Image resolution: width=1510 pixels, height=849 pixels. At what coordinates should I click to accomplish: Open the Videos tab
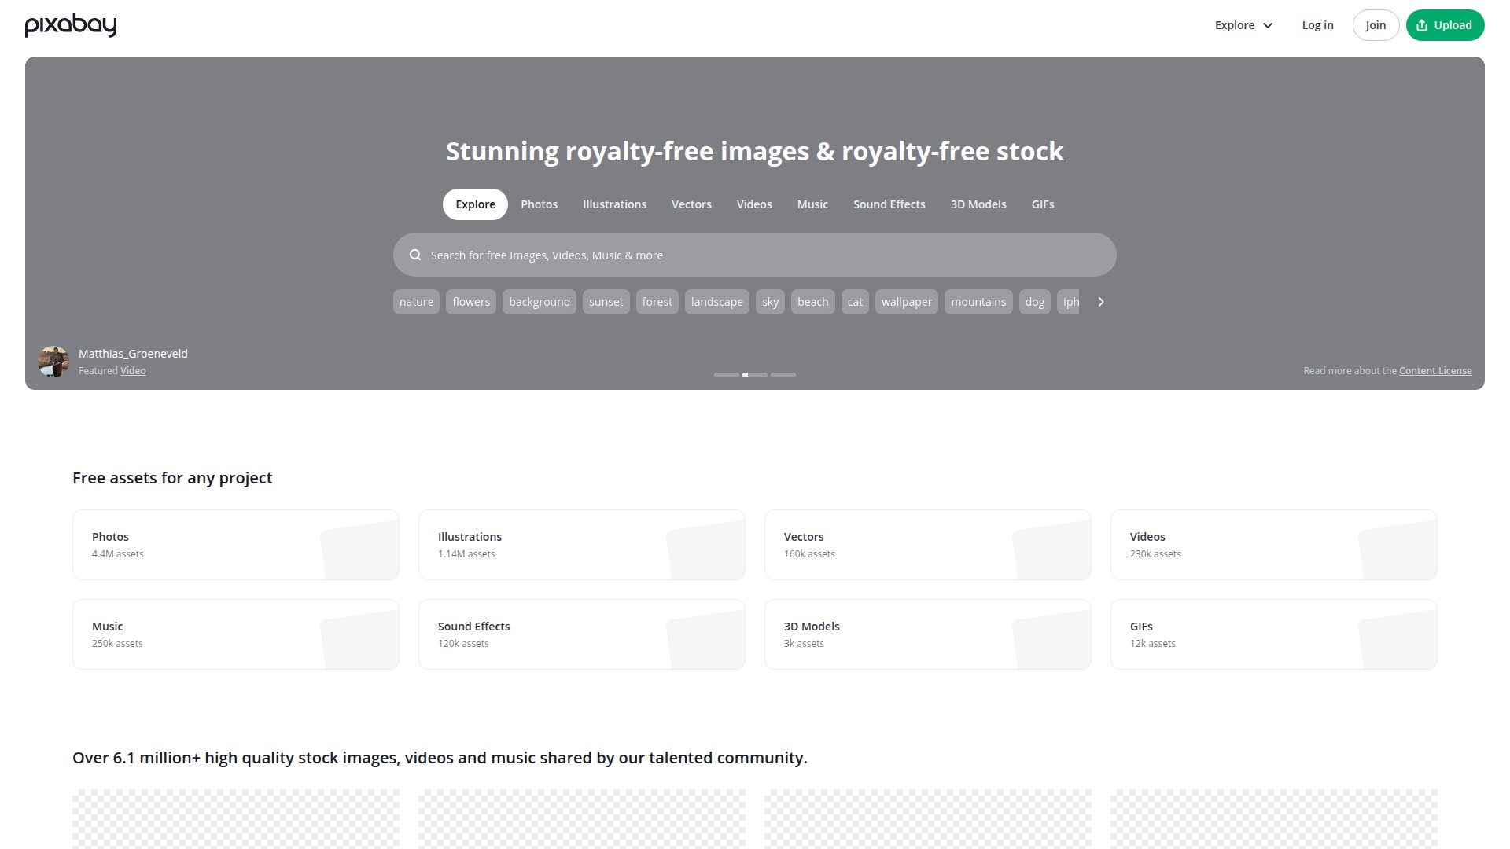pyautogui.click(x=754, y=204)
